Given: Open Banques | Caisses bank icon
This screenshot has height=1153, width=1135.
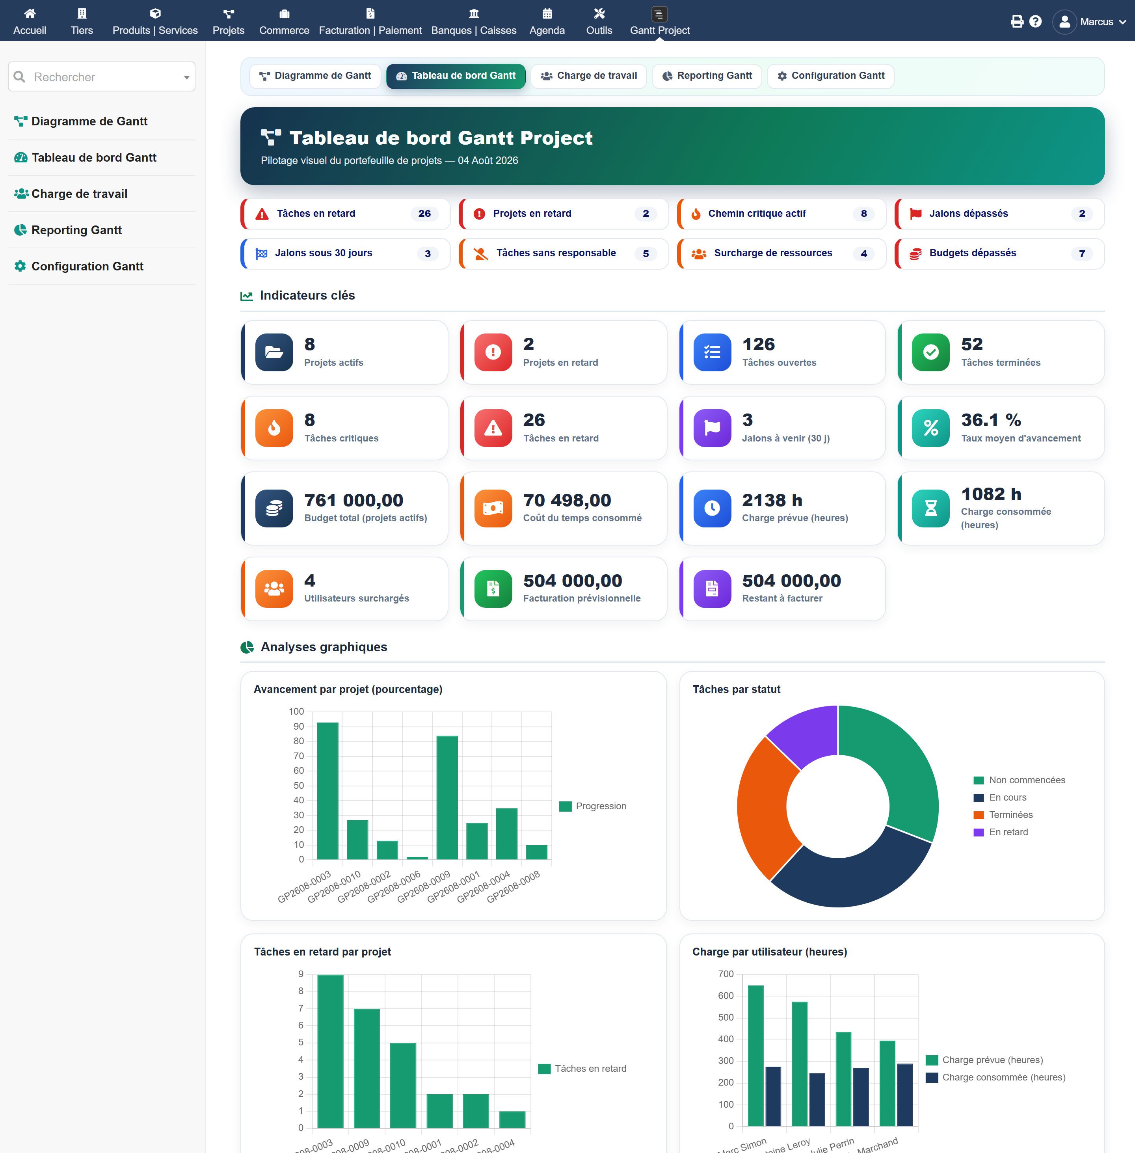Looking at the screenshot, I should [473, 13].
